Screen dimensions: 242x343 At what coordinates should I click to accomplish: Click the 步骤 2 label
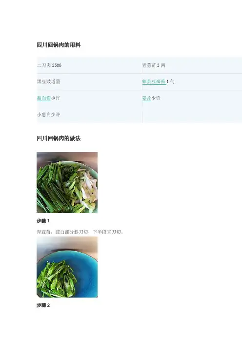click(43, 305)
